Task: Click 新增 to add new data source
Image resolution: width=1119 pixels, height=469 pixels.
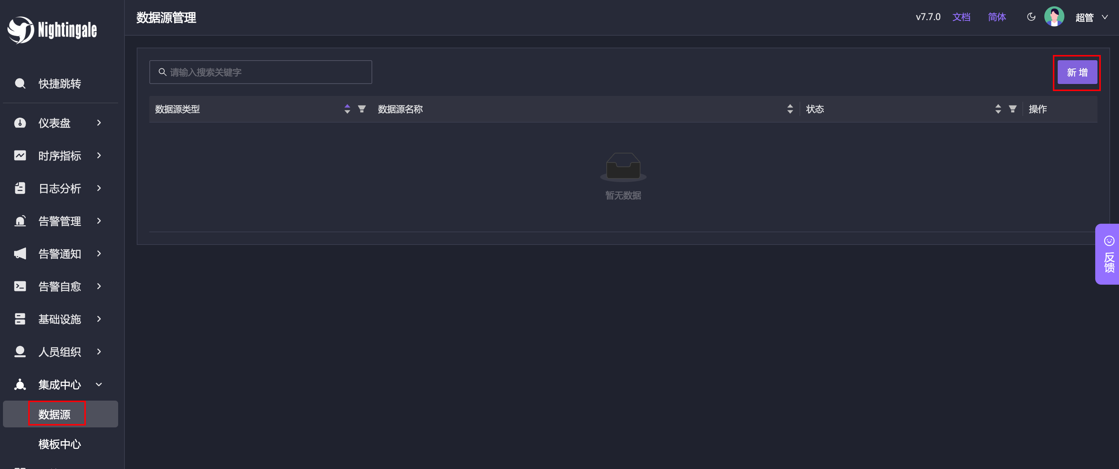Action: [1077, 71]
